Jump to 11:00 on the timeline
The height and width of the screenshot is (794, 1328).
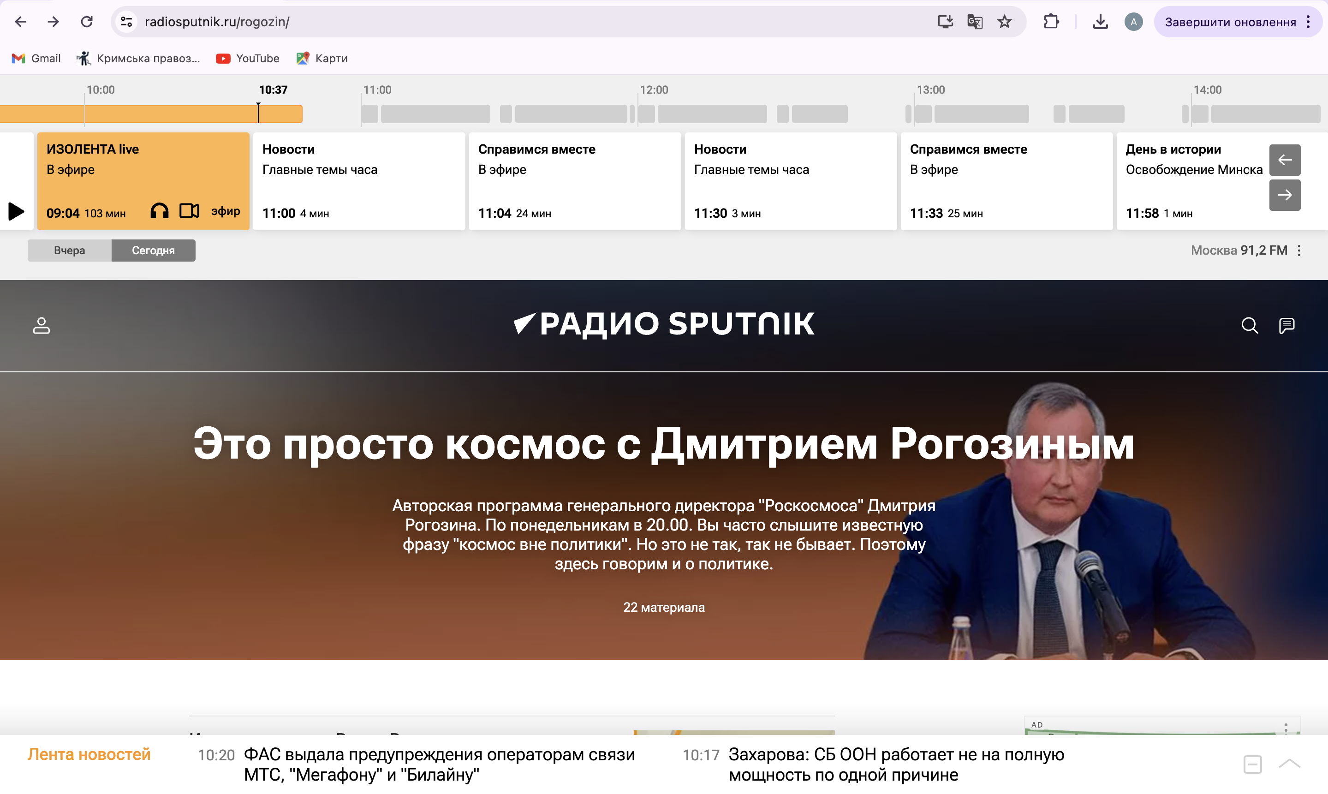(377, 90)
